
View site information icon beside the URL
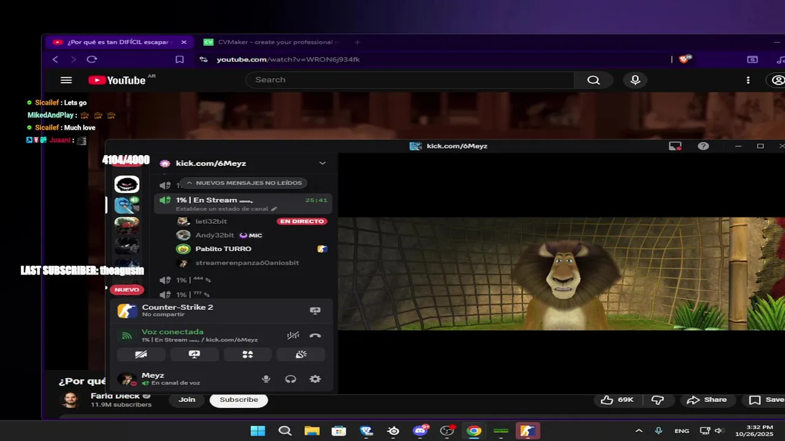click(204, 59)
